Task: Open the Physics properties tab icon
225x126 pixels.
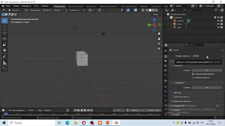Action: (x=166, y=100)
